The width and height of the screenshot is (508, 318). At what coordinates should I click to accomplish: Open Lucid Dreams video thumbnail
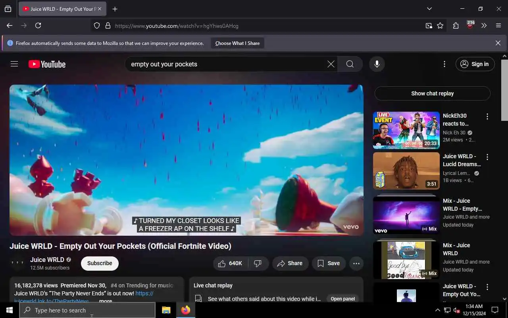click(406, 171)
